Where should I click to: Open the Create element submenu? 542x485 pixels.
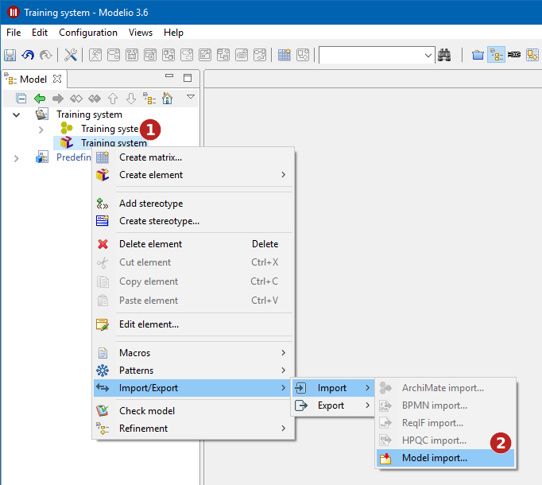pos(194,175)
